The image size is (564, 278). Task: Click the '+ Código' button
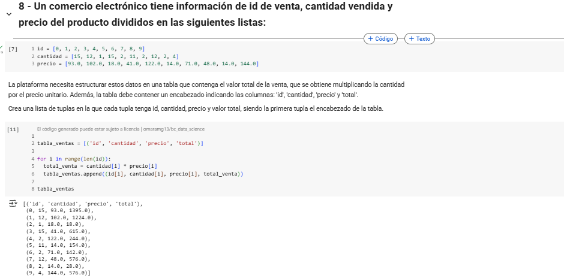(380, 39)
